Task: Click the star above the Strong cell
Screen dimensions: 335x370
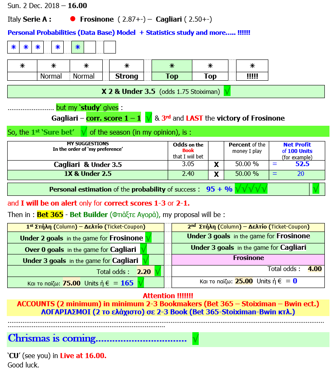Action: 127,66
